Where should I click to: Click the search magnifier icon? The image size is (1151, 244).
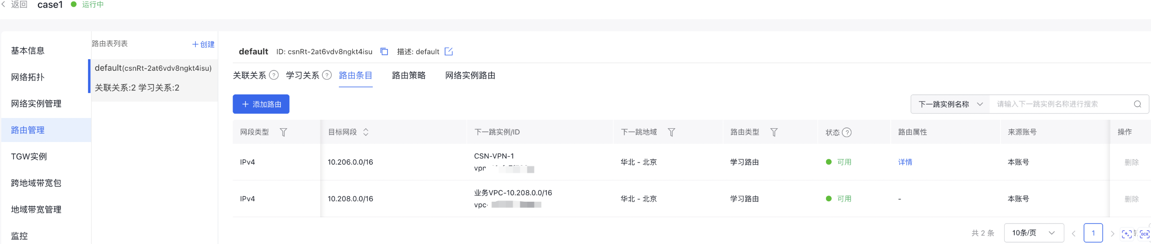click(1137, 104)
